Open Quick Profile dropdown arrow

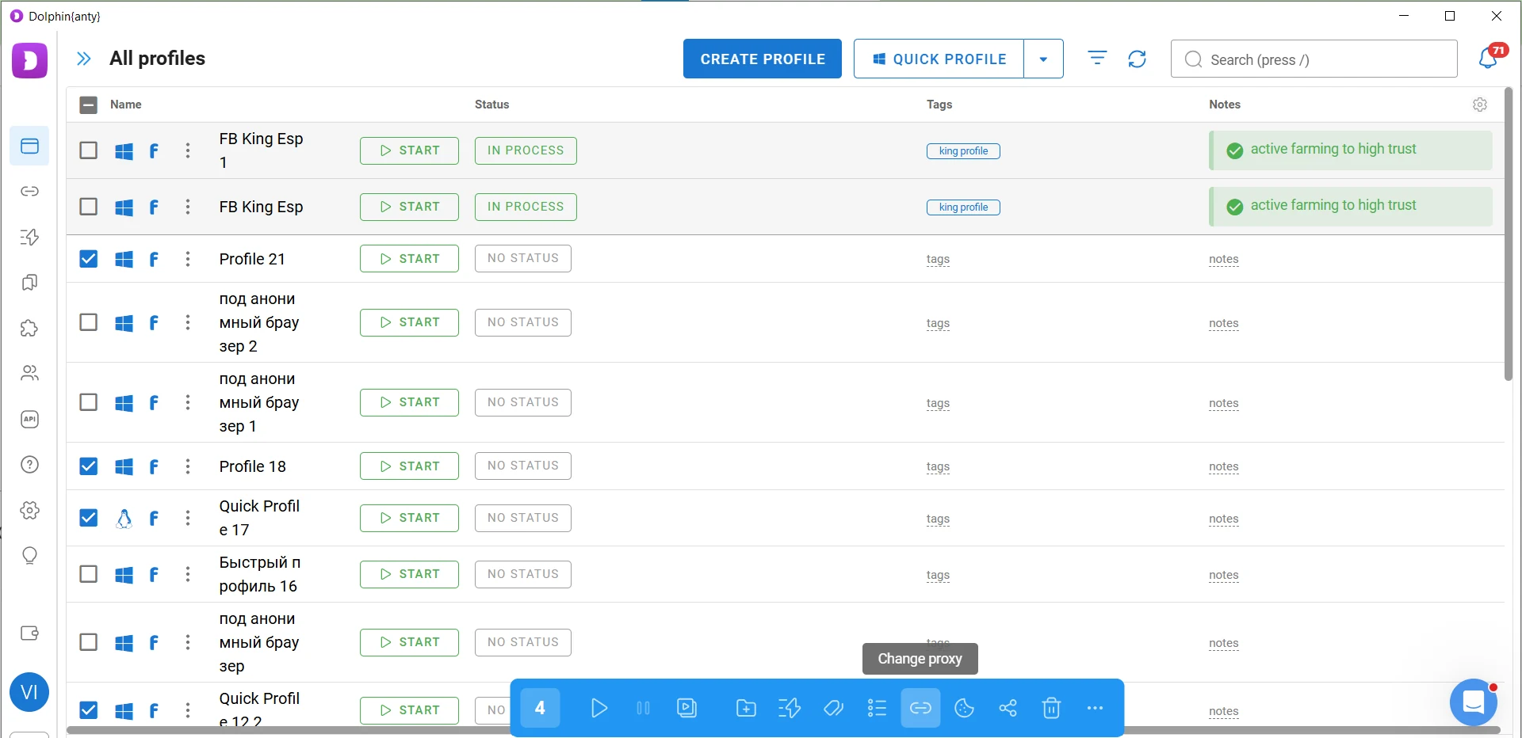click(1043, 59)
